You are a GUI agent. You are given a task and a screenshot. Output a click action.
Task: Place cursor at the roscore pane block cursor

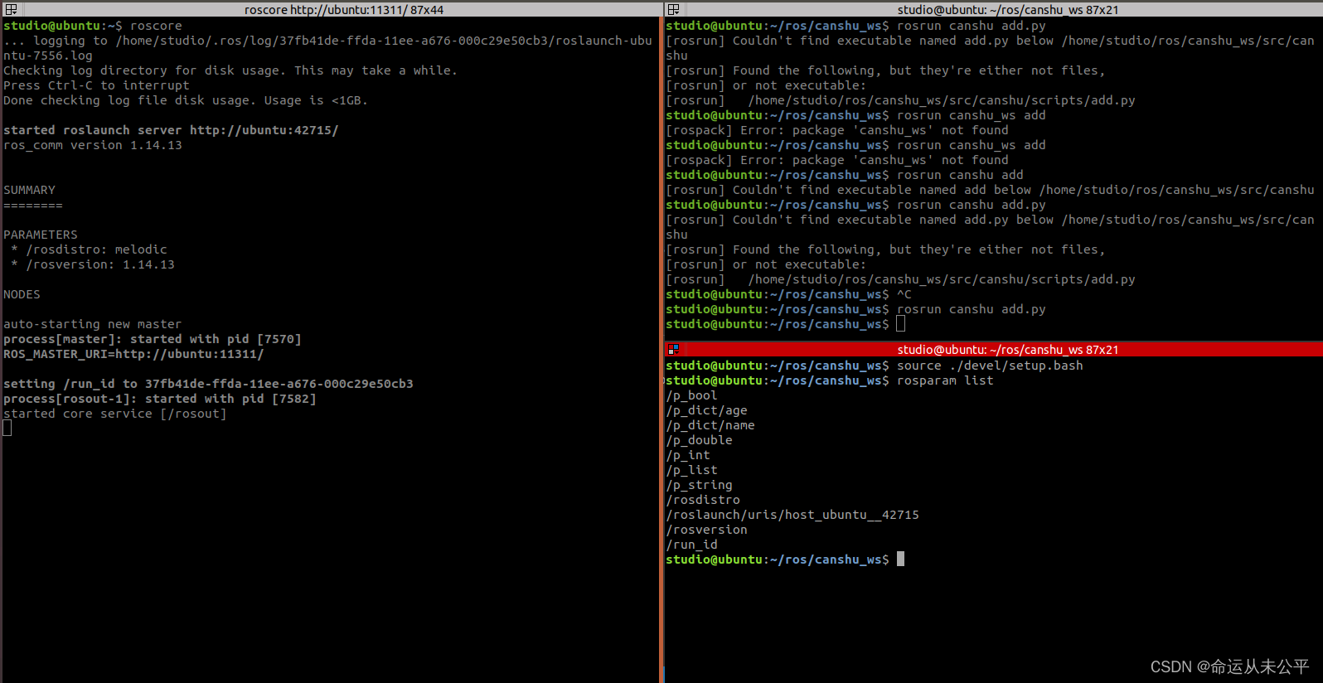coord(7,428)
